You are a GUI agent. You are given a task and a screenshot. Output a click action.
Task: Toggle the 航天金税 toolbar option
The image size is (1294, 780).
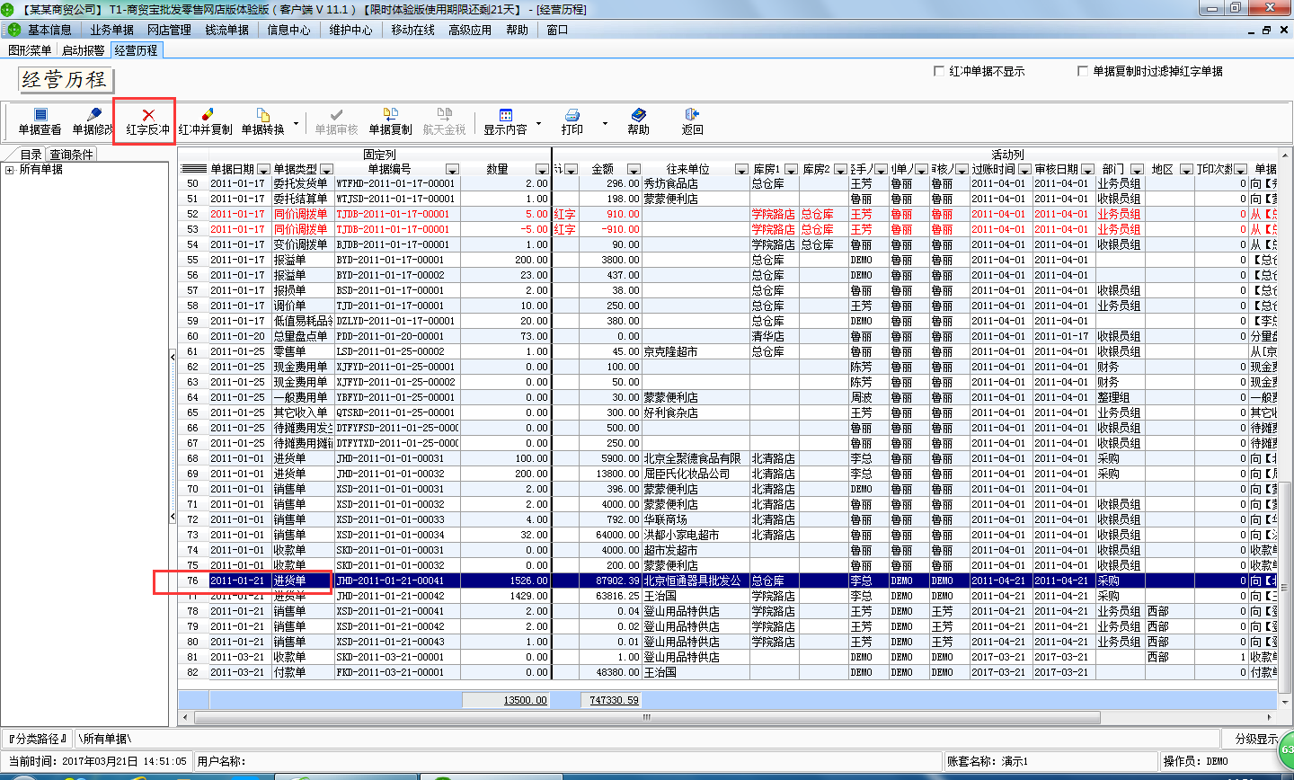pyautogui.click(x=444, y=121)
